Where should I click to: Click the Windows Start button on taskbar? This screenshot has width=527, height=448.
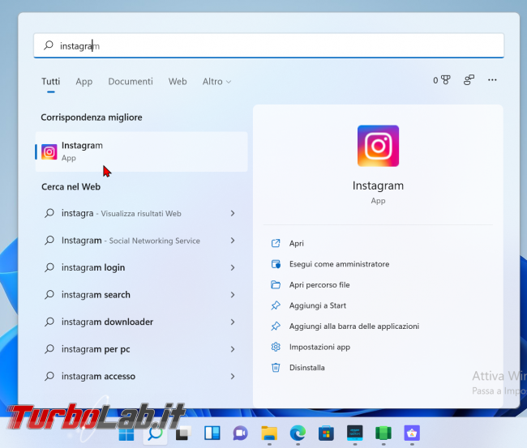pyautogui.click(x=126, y=434)
